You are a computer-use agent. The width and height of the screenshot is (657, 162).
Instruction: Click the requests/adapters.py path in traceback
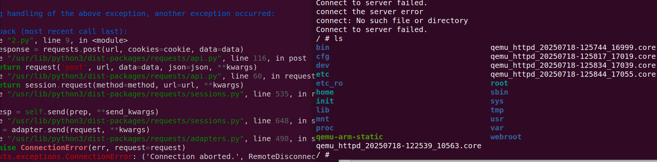(x=126, y=139)
